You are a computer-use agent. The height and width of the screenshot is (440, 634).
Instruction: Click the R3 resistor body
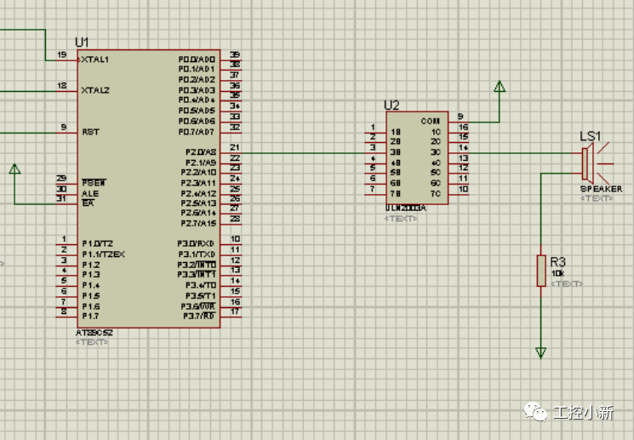click(x=540, y=270)
